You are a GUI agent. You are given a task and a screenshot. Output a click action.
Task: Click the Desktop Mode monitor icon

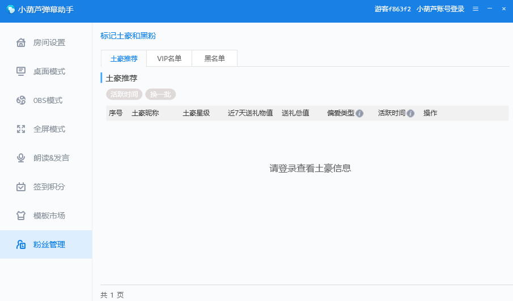21,71
